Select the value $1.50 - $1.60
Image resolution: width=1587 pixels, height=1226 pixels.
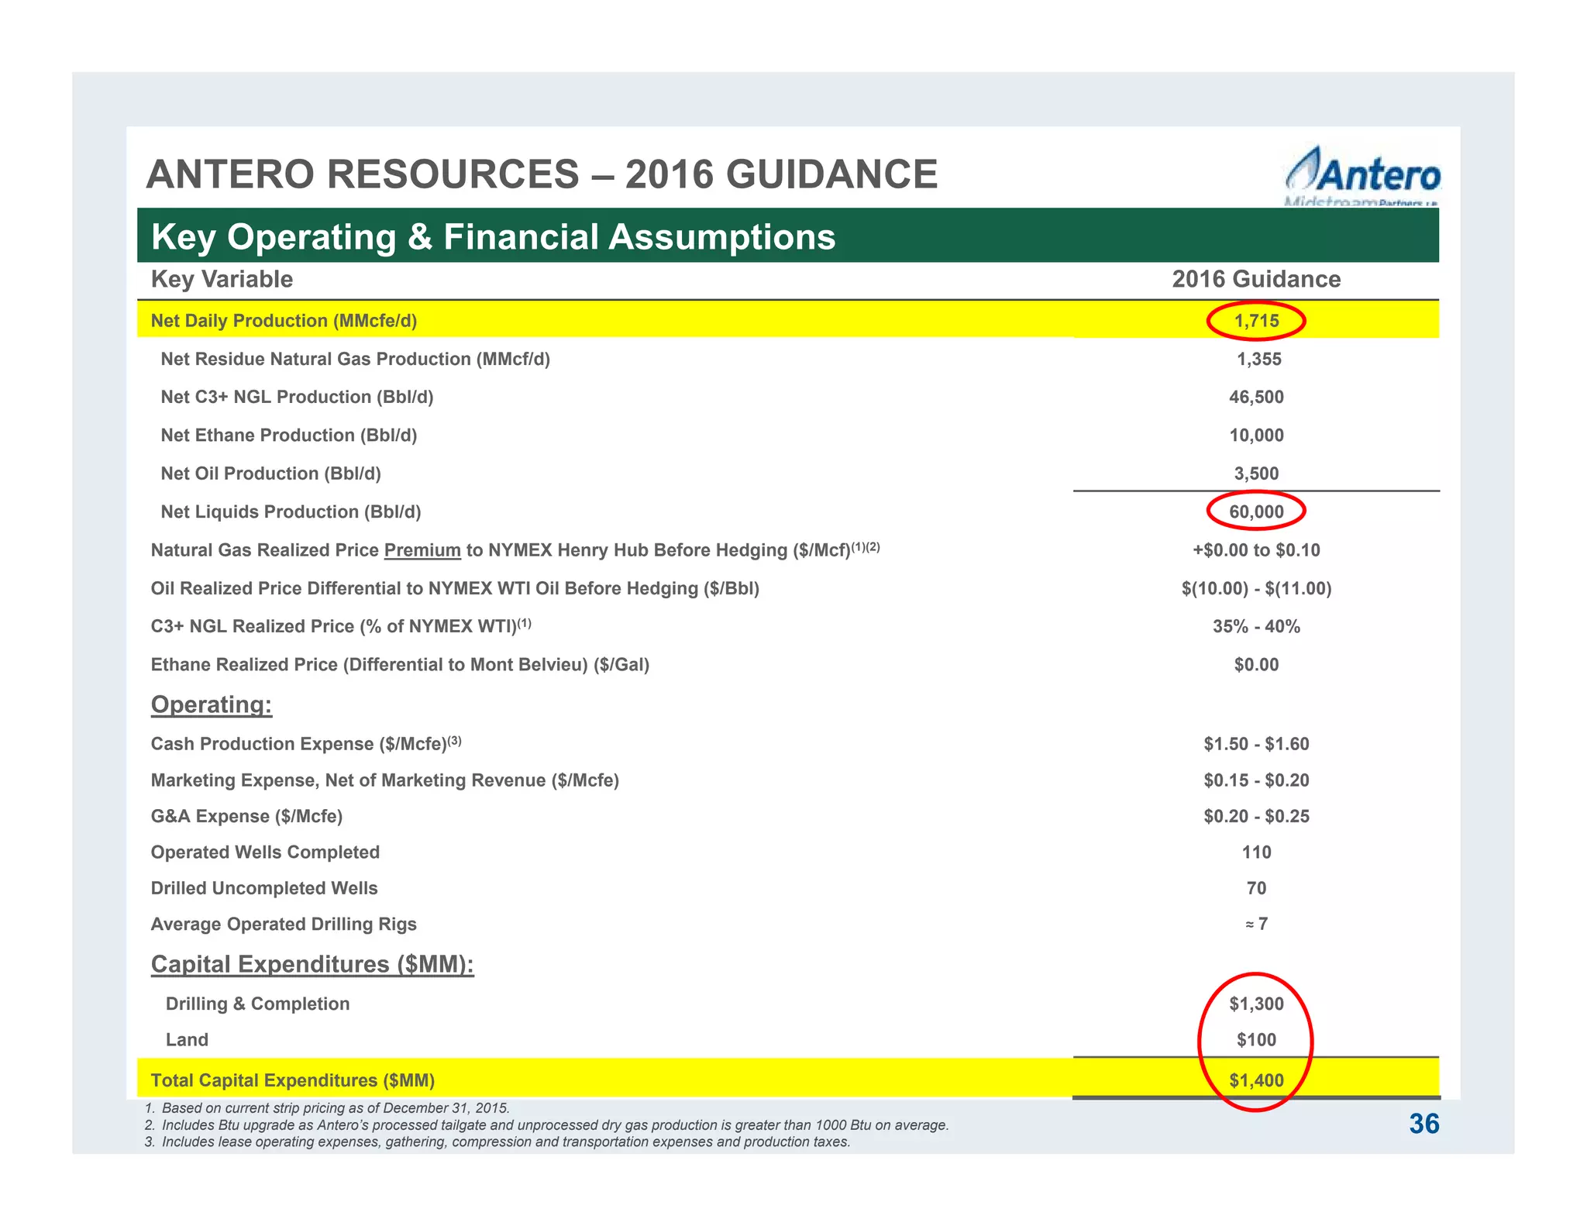click(x=1256, y=744)
